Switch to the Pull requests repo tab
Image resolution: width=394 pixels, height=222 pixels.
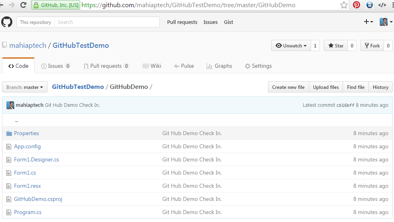[x=106, y=66]
